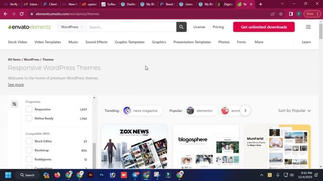Show hidden system tray icons
The height and width of the screenshot is (181, 323).
[261, 175]
